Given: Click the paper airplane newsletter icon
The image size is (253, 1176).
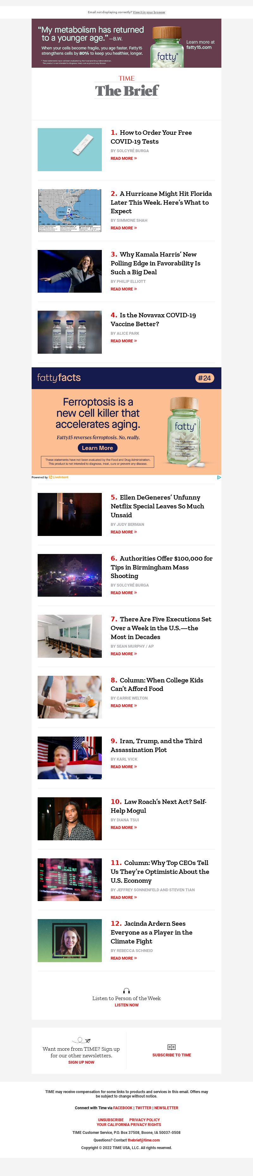Looking at the screenshot, I should click(81, 1040).
